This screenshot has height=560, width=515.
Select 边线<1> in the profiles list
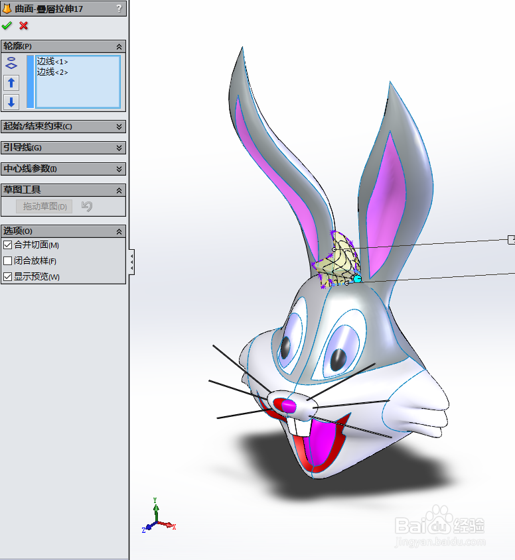click(x=52, y=62)
